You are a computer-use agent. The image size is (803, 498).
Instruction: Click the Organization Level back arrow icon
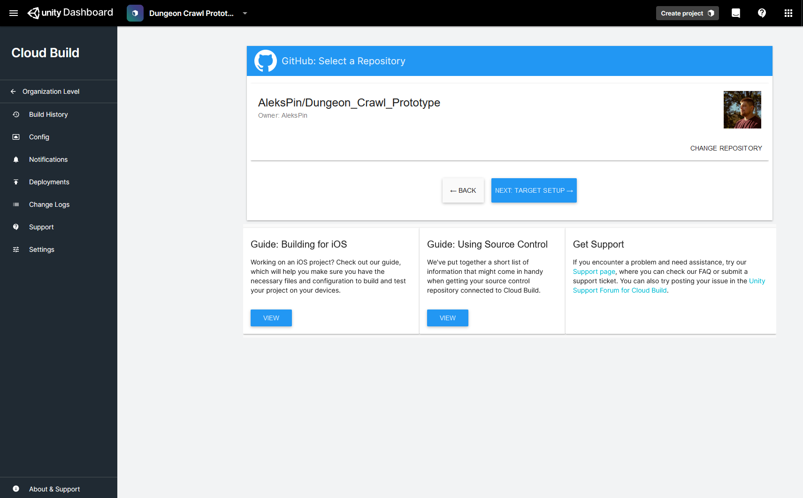point(13,91)
